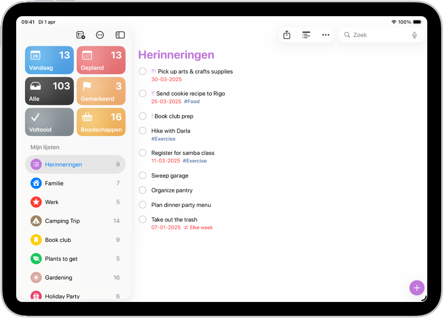
Task: Select the Gardening list in the sidebar
Action: coord(62,277)
